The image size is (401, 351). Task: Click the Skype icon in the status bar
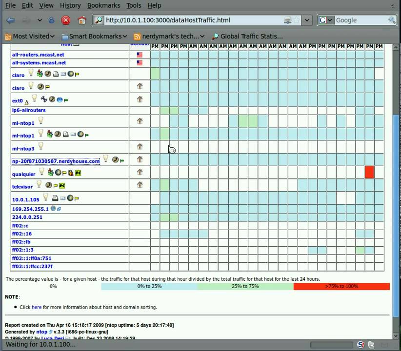(361, 345)
